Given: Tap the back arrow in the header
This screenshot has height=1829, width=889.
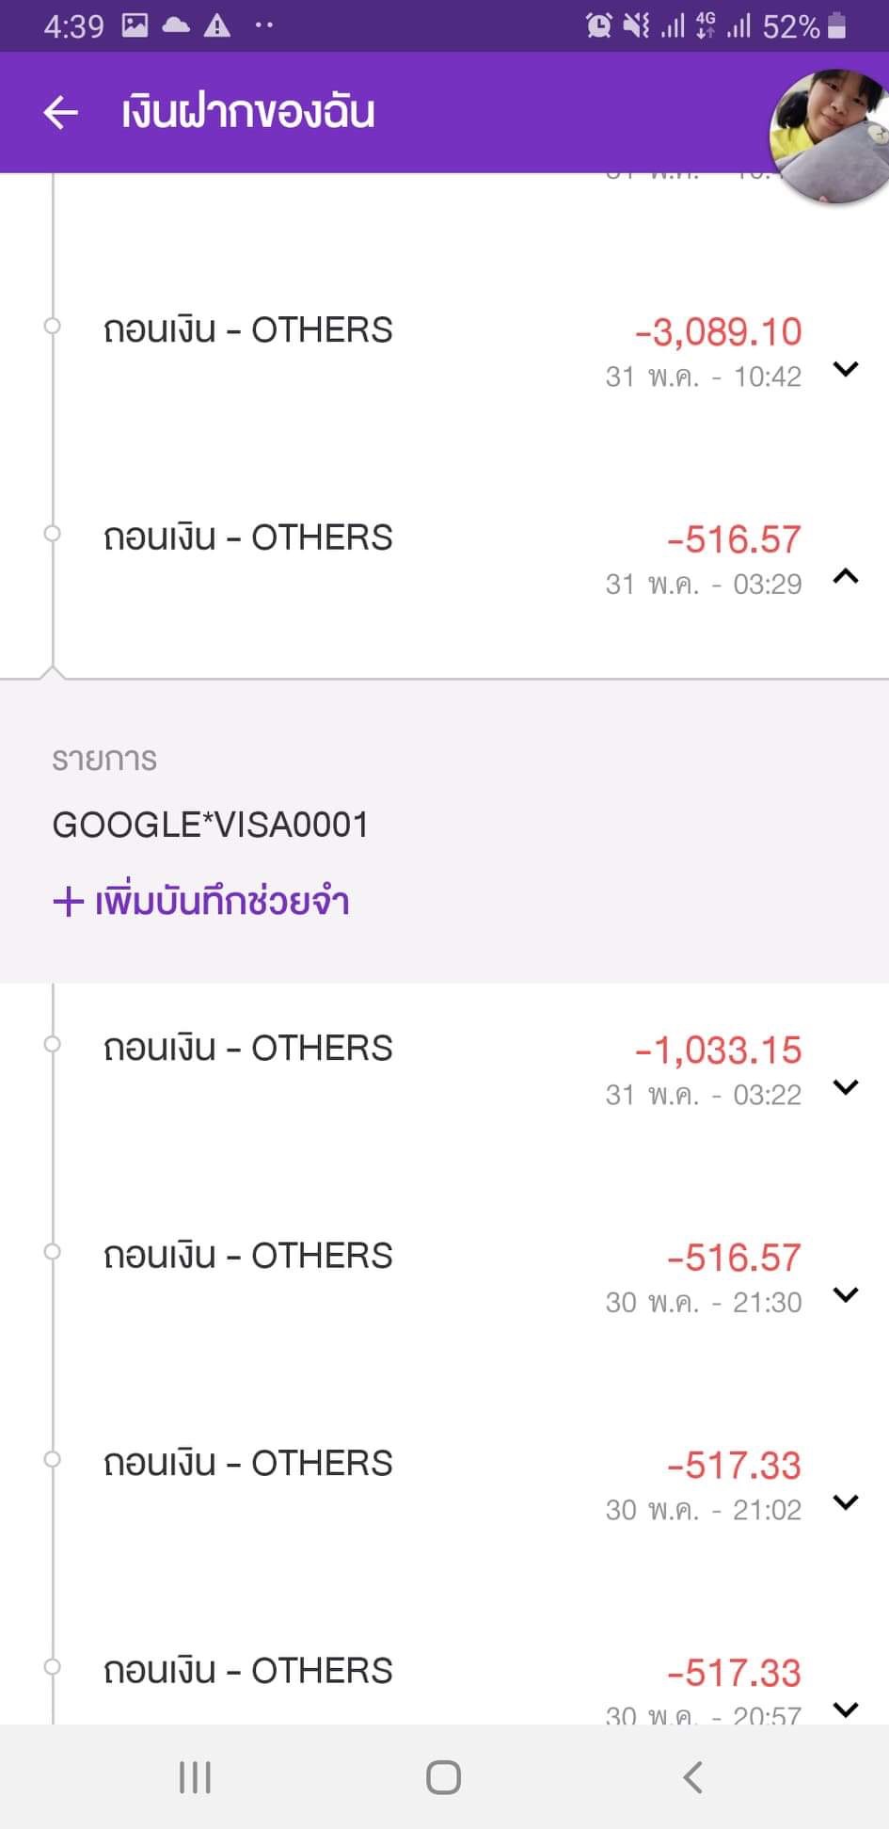Looking at the screenshot, I should [x=61, y=113].
